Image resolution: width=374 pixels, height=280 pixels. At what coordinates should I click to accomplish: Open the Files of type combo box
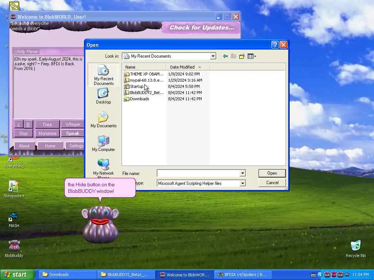pyautogui.click(x=201, y=183)
